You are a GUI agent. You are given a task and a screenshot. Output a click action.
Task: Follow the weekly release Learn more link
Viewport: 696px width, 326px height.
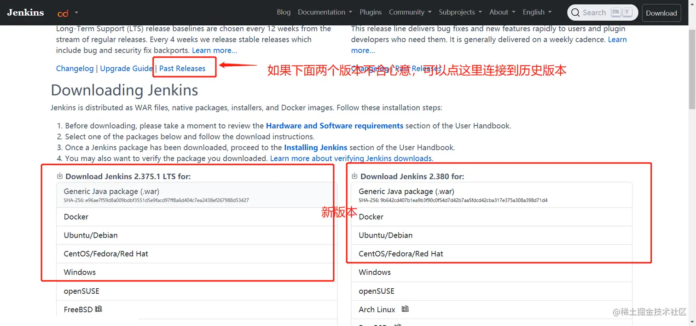click(617, 40)
